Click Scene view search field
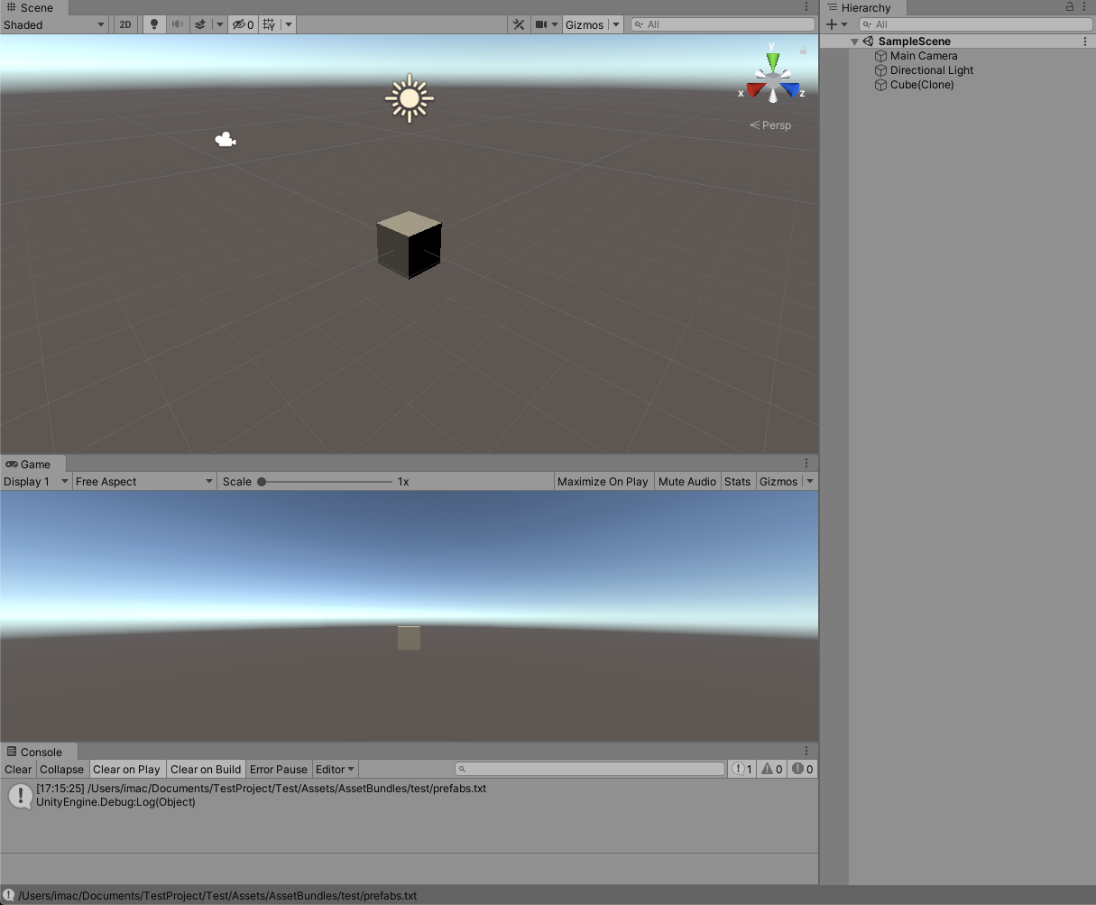 coord(723,24)
